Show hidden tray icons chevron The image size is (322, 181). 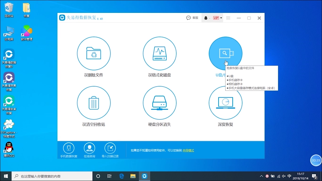pos(261,176)
